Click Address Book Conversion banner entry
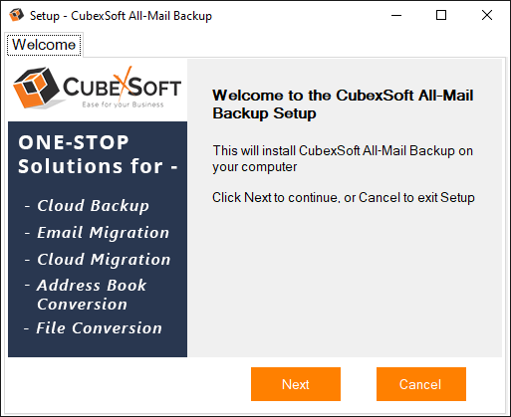The height and width of the screenshot is (417, 511). (92, 295)
